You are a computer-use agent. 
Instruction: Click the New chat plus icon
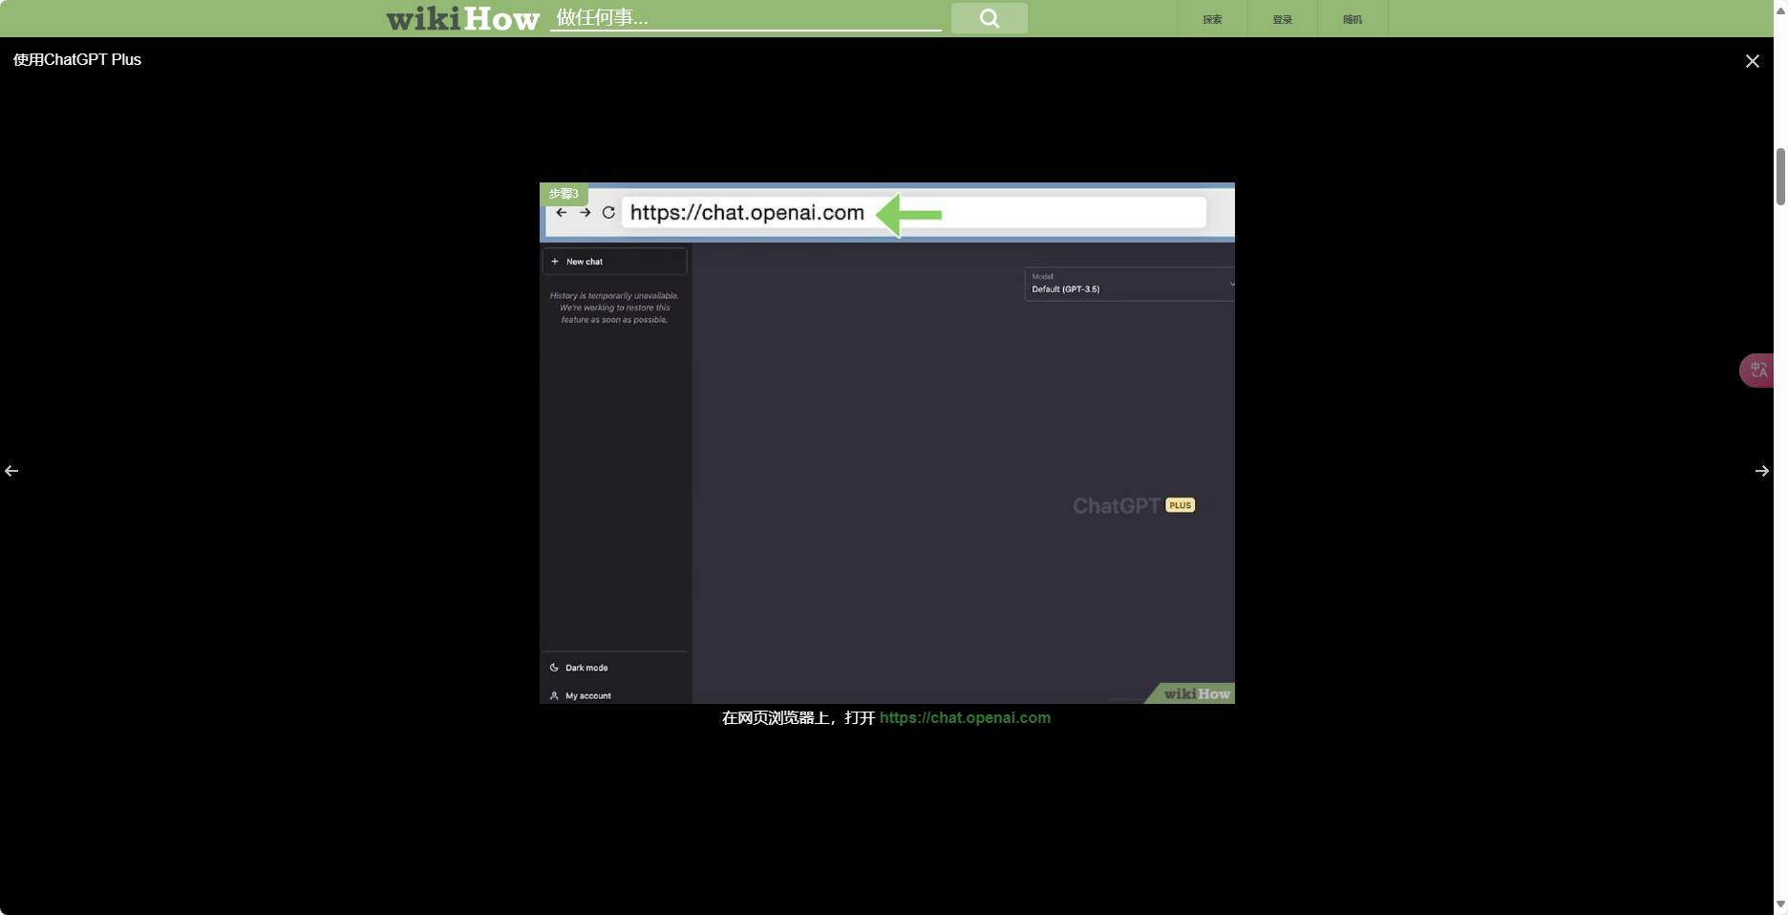click(554, 261)
